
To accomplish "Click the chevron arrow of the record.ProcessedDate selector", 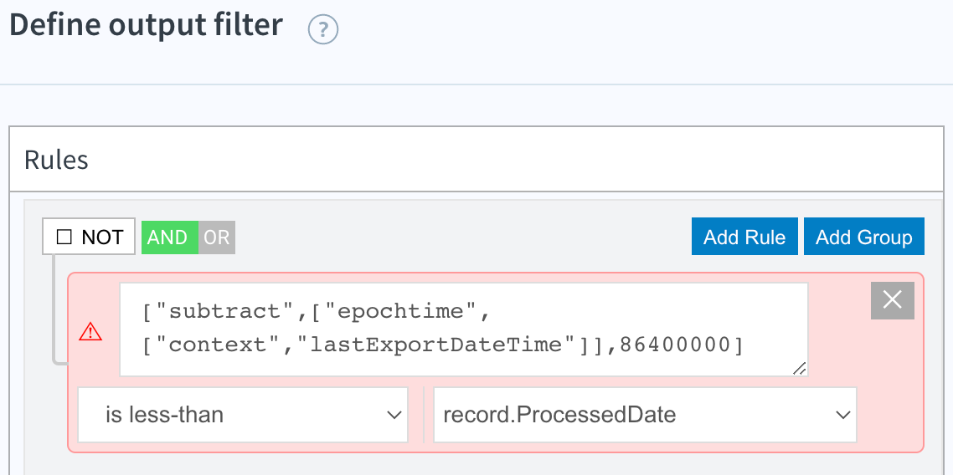I will 842,415.
